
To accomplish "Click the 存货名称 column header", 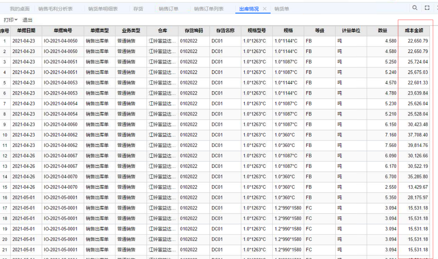I will tap(225, 31).
